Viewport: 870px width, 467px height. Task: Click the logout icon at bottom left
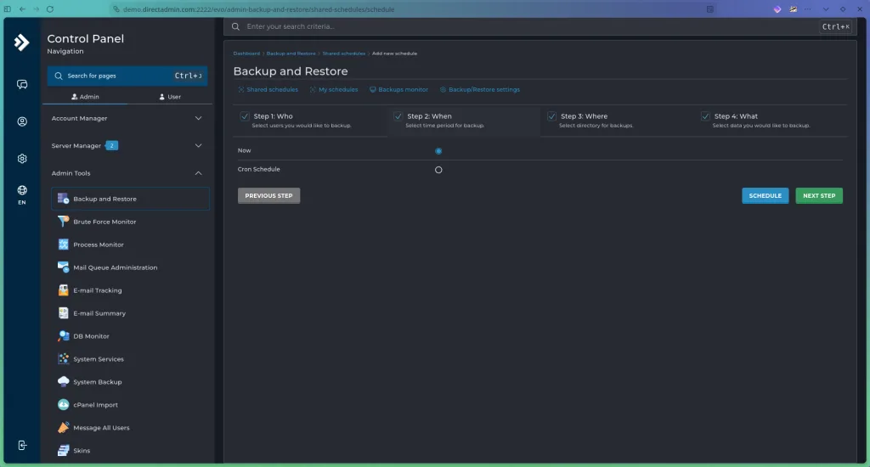22,446
